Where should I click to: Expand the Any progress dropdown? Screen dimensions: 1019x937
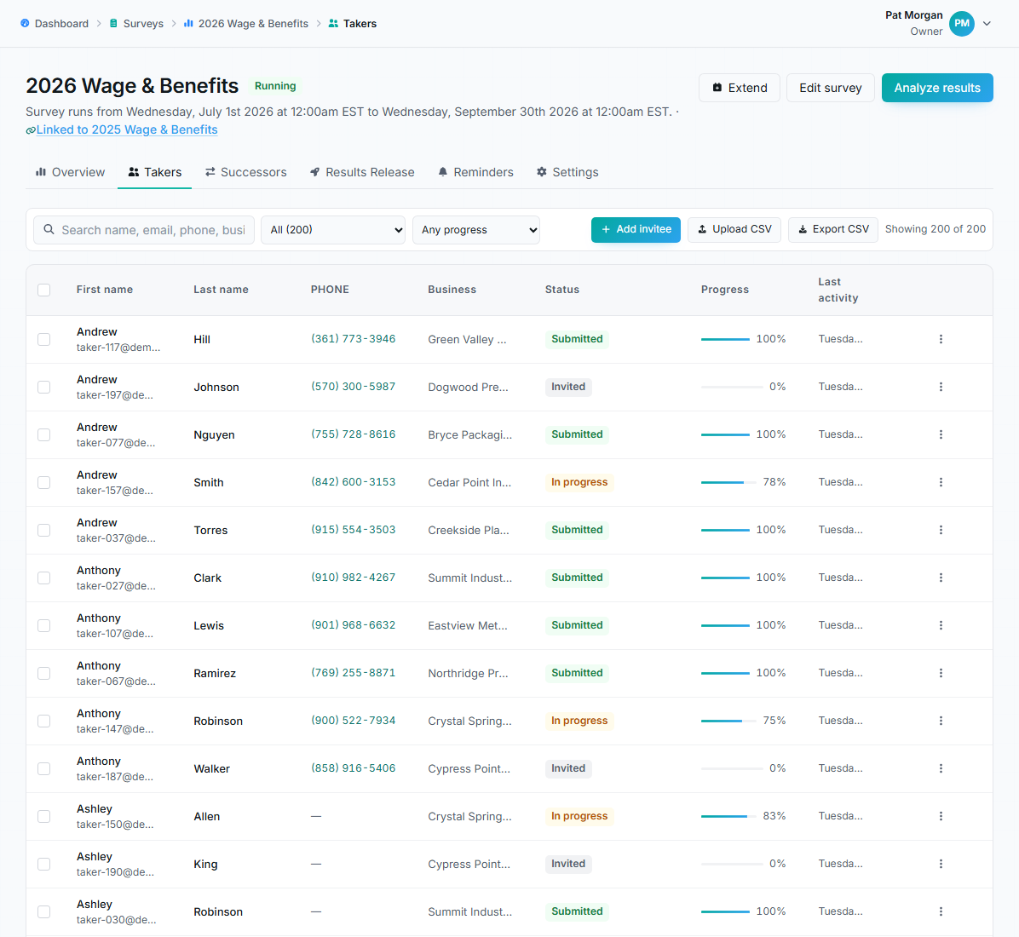475,230
